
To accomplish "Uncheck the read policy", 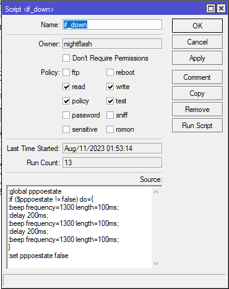I will coord(66,87).
